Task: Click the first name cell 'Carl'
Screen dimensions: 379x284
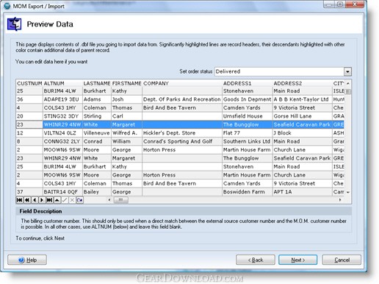Action: (126, 116)
